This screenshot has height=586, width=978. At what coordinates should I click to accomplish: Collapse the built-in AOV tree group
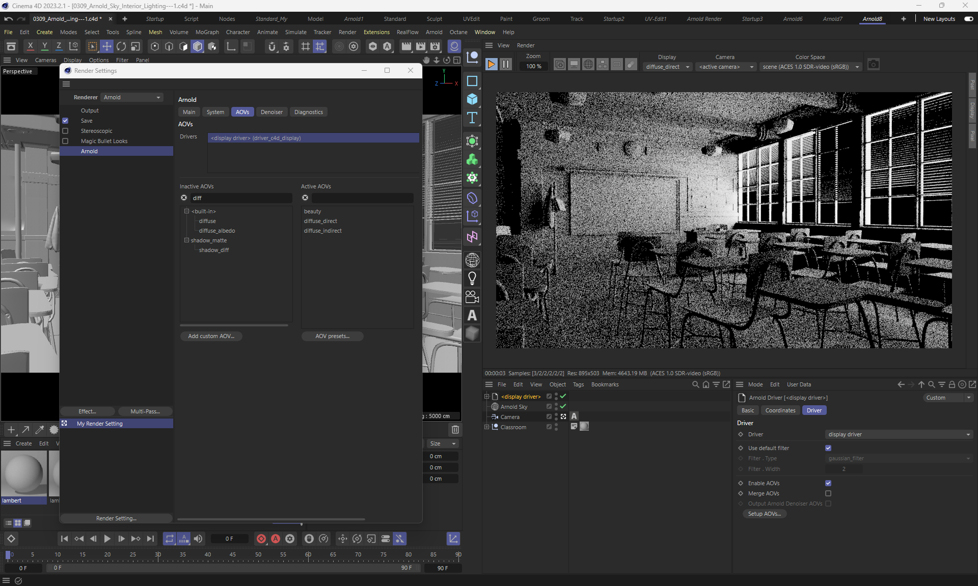tap(186, 211)
